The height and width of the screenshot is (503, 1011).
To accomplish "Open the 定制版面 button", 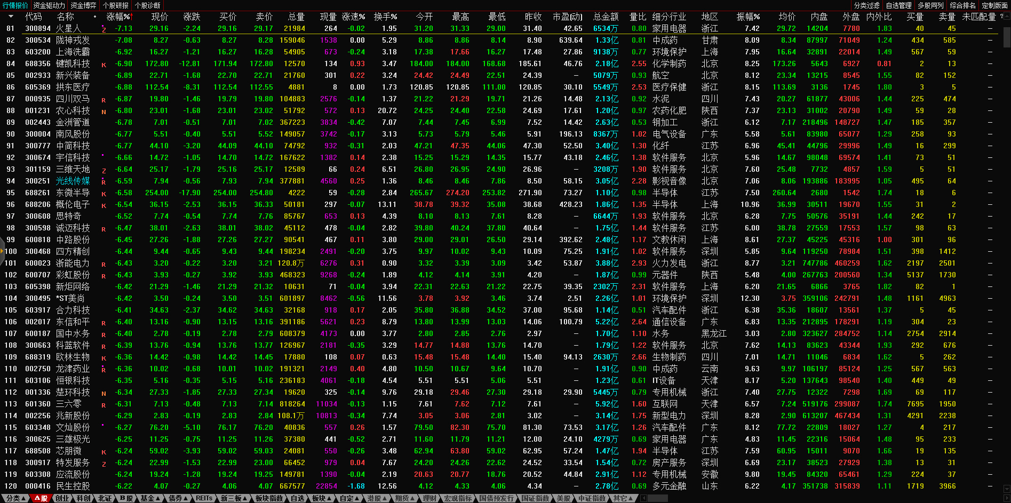I will pyautogui.click(x=994, y=5).
